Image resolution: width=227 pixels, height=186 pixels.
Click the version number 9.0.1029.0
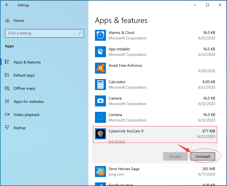click(x=117, y=142)
